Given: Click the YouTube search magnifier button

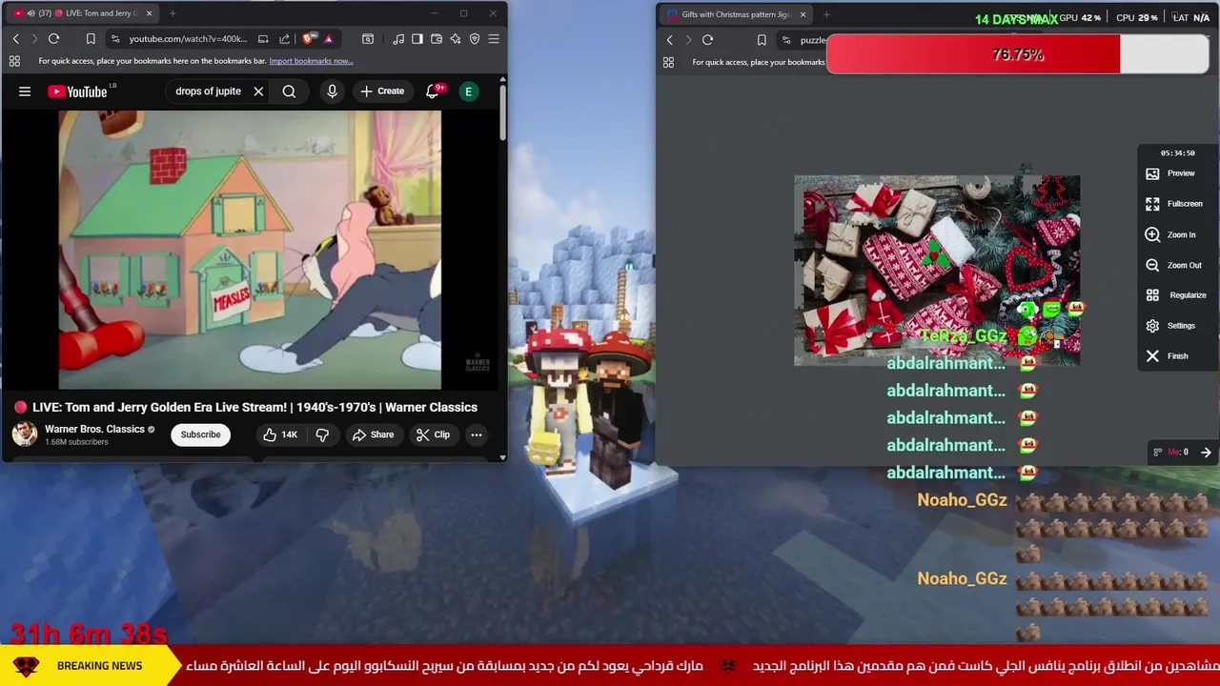Looking at the screenshot, I should (x=289, y=91).
